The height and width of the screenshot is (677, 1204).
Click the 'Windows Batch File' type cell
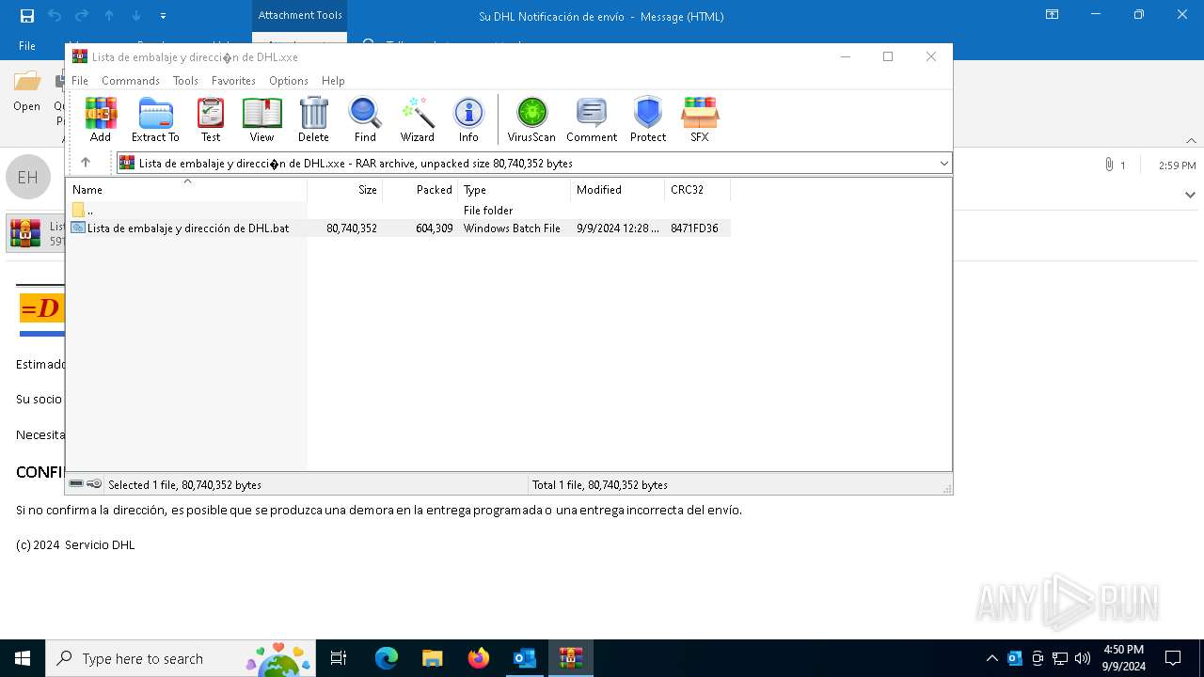pos(512,228)
